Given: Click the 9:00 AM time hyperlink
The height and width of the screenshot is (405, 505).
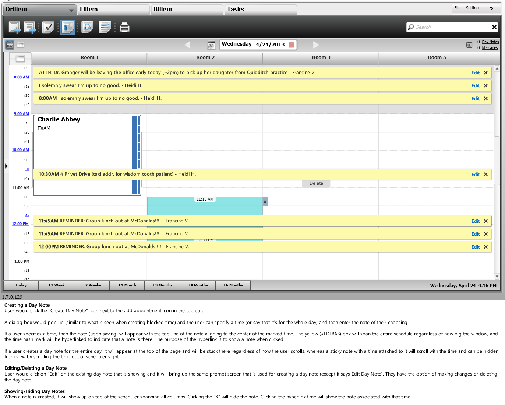Looking at the screenshot, I should coord(21,114).
